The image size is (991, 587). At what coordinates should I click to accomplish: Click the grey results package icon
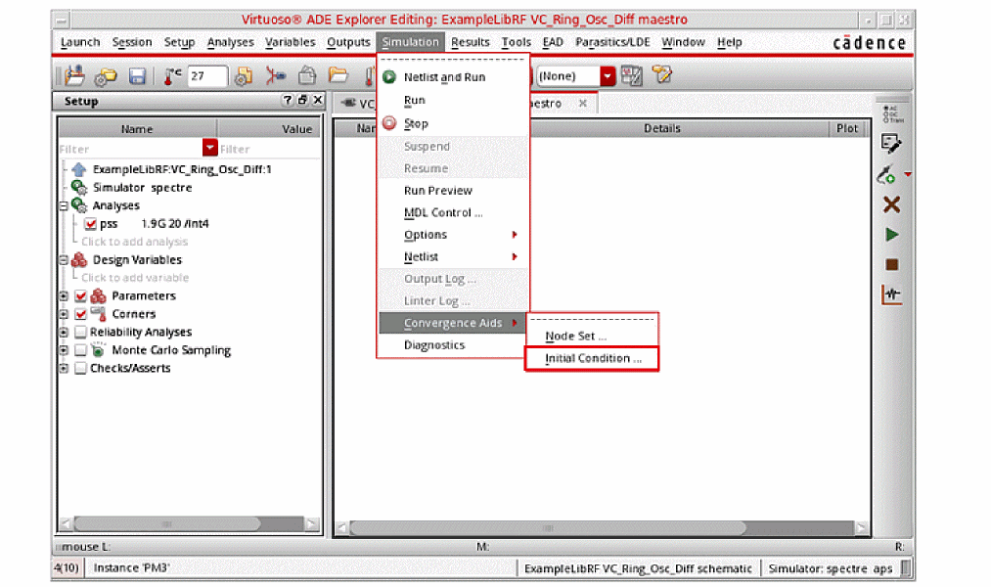pos(307,76)
